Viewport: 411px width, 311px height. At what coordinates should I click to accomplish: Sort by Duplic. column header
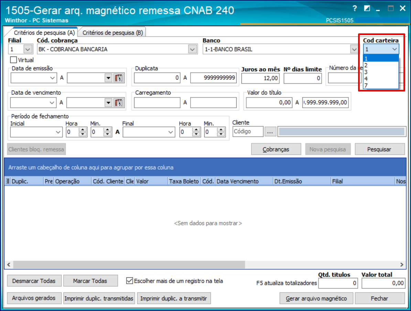point(27,181)
